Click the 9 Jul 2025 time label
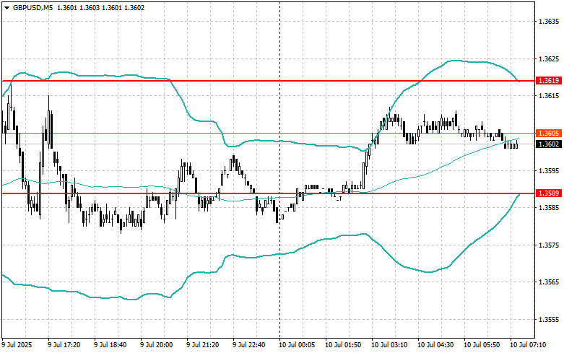564x353 pixels. point(17,345)
